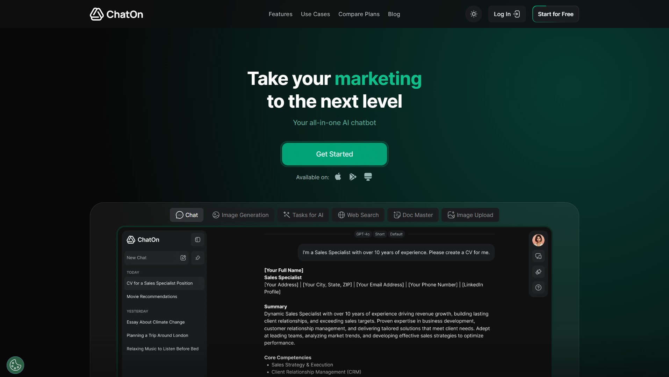
Task: Click the Start for Free button
Action: click(x=555, y=14)
